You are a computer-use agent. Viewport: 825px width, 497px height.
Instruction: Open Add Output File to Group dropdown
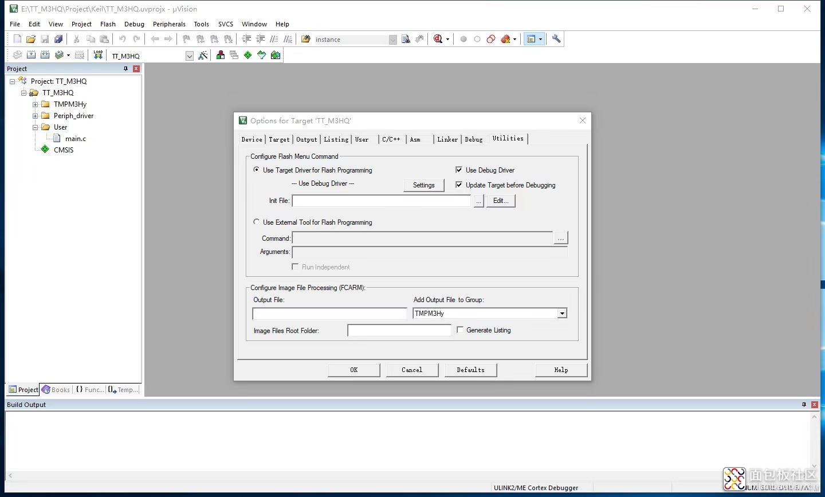(562, 313)
